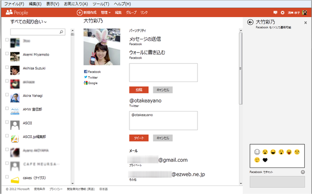Open the ファイル(F) menu
The height and width of the screenshot is (194, 312).
[x=14, y=4]
